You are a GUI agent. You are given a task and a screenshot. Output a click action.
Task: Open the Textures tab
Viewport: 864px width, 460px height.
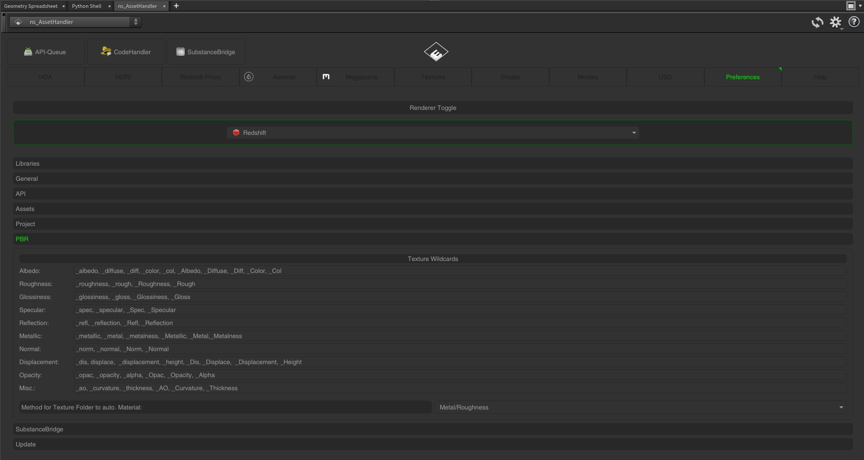click(x=433, y=77)
